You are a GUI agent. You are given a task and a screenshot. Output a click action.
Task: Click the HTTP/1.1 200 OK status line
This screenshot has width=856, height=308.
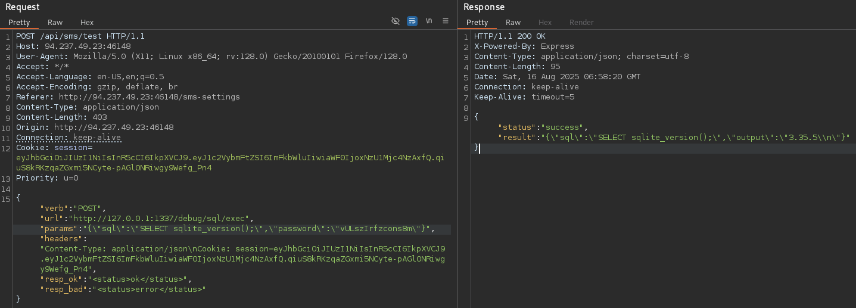point(510,36)
